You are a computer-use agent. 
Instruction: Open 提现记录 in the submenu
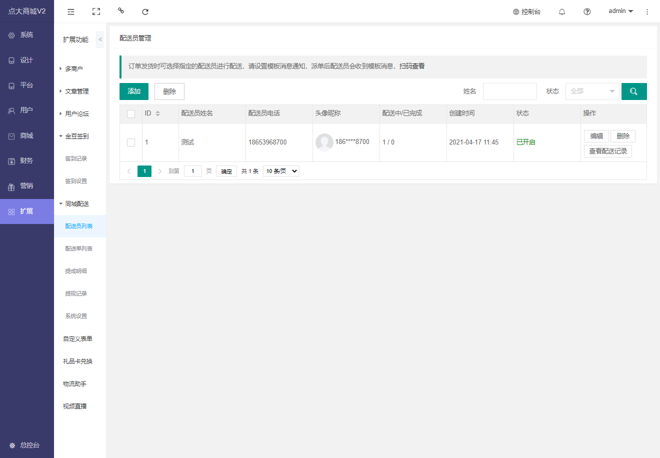(x=76, y=293)
